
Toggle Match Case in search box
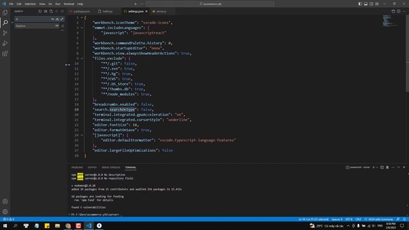point(52,19)
